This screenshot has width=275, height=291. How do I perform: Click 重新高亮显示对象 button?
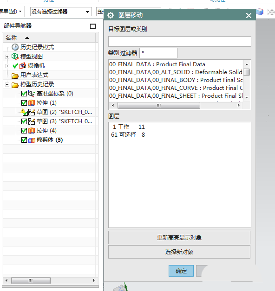(179, 238)
